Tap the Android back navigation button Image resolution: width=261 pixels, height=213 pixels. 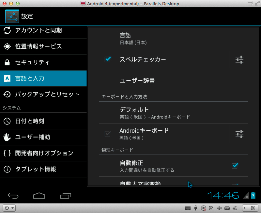13,196
